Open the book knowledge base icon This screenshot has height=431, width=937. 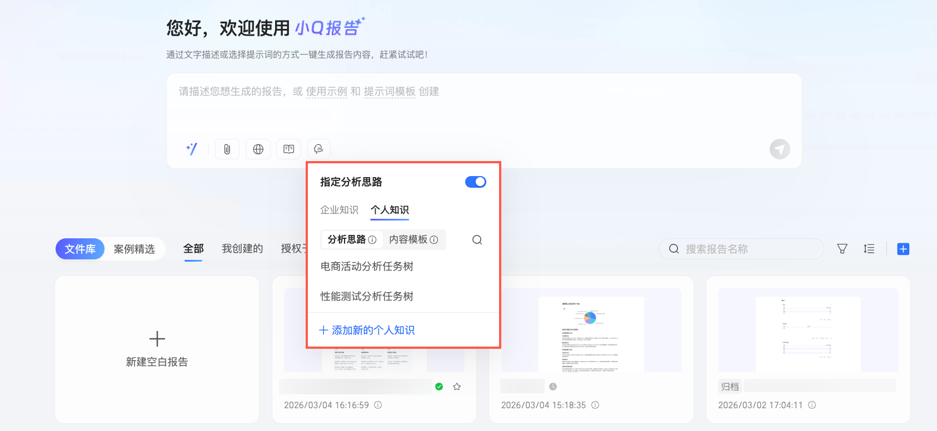[288, 149]
